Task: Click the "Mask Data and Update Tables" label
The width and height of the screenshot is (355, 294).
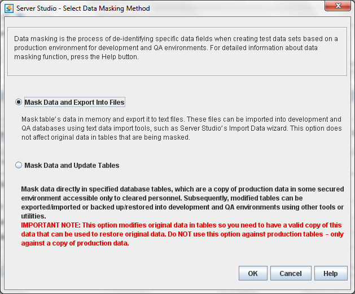Action: pos(72,166)
